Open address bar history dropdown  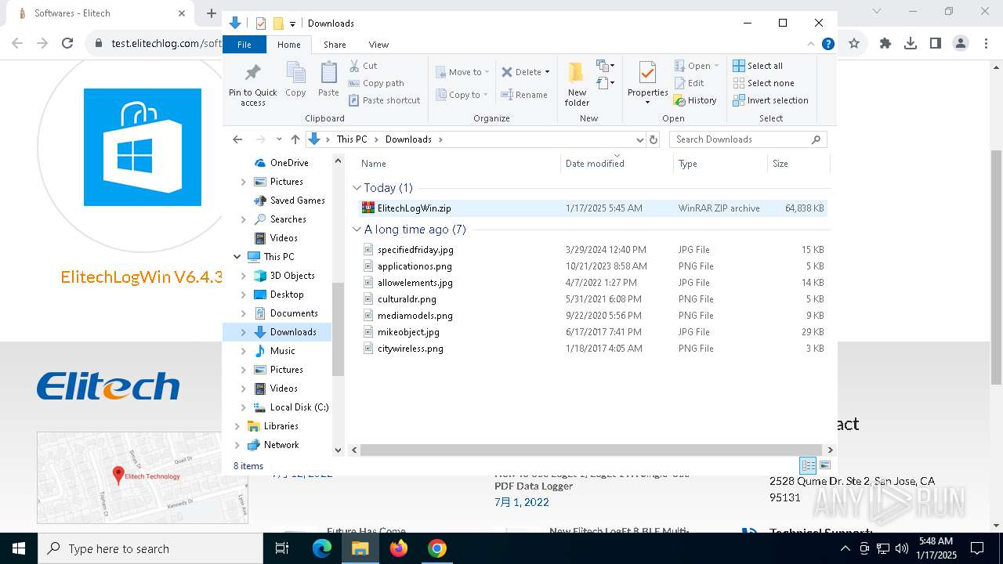coord(639,139)
